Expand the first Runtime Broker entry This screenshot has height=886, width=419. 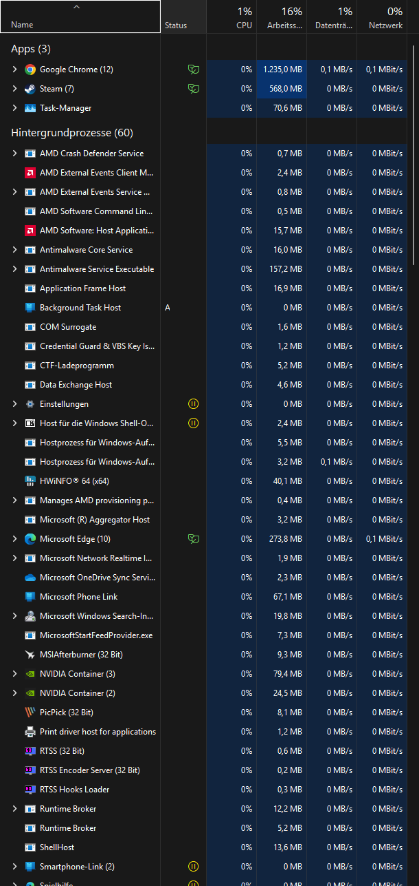click(14, 809)
